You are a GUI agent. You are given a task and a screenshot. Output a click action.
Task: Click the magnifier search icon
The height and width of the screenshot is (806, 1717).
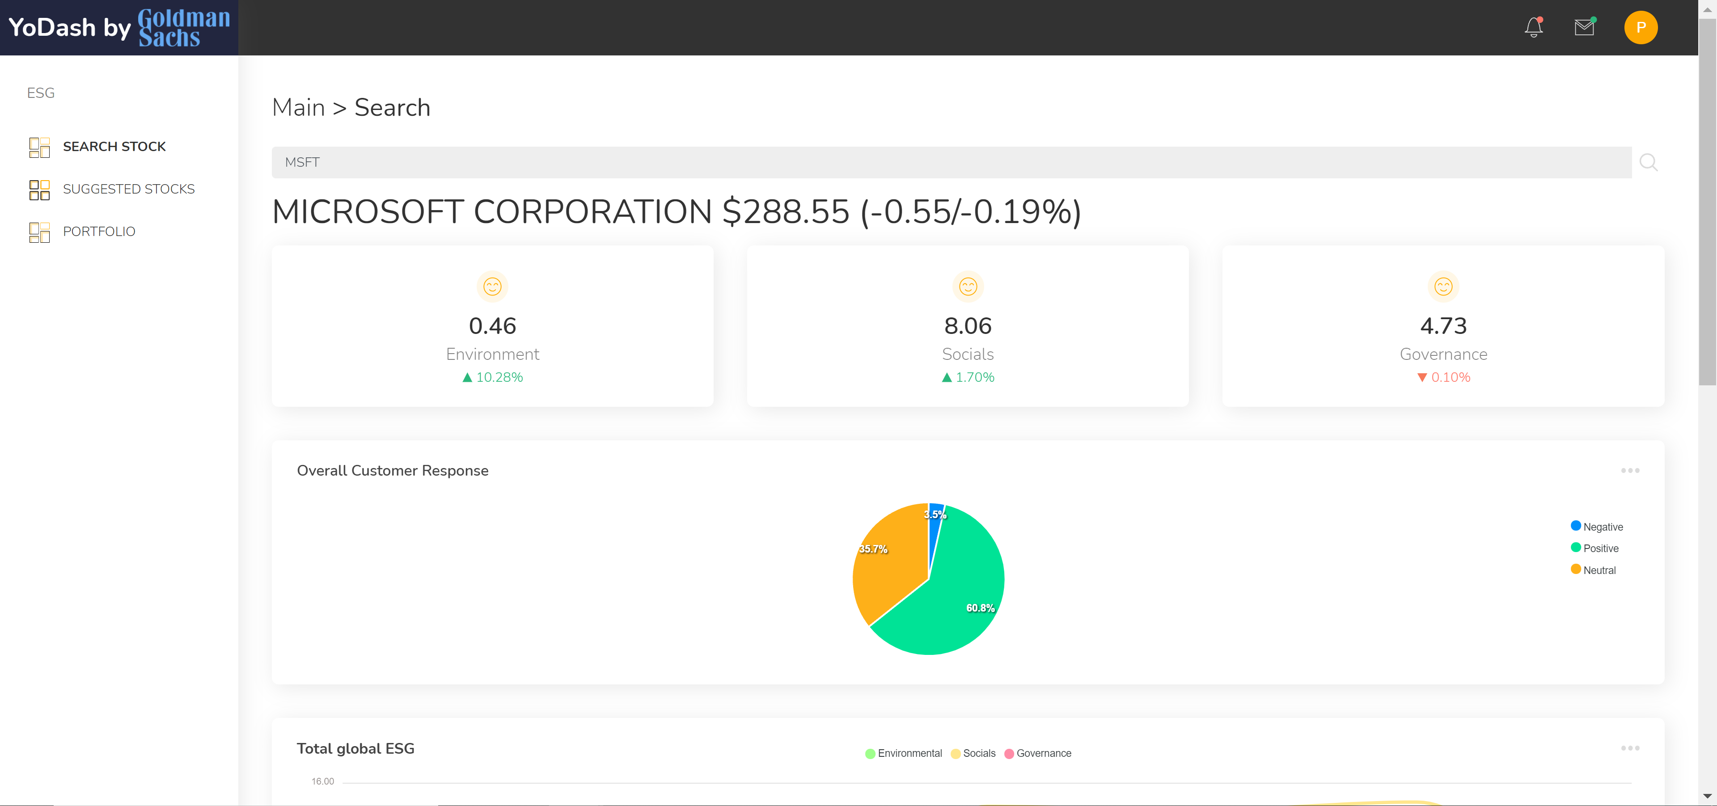(x=1648, y=163)
